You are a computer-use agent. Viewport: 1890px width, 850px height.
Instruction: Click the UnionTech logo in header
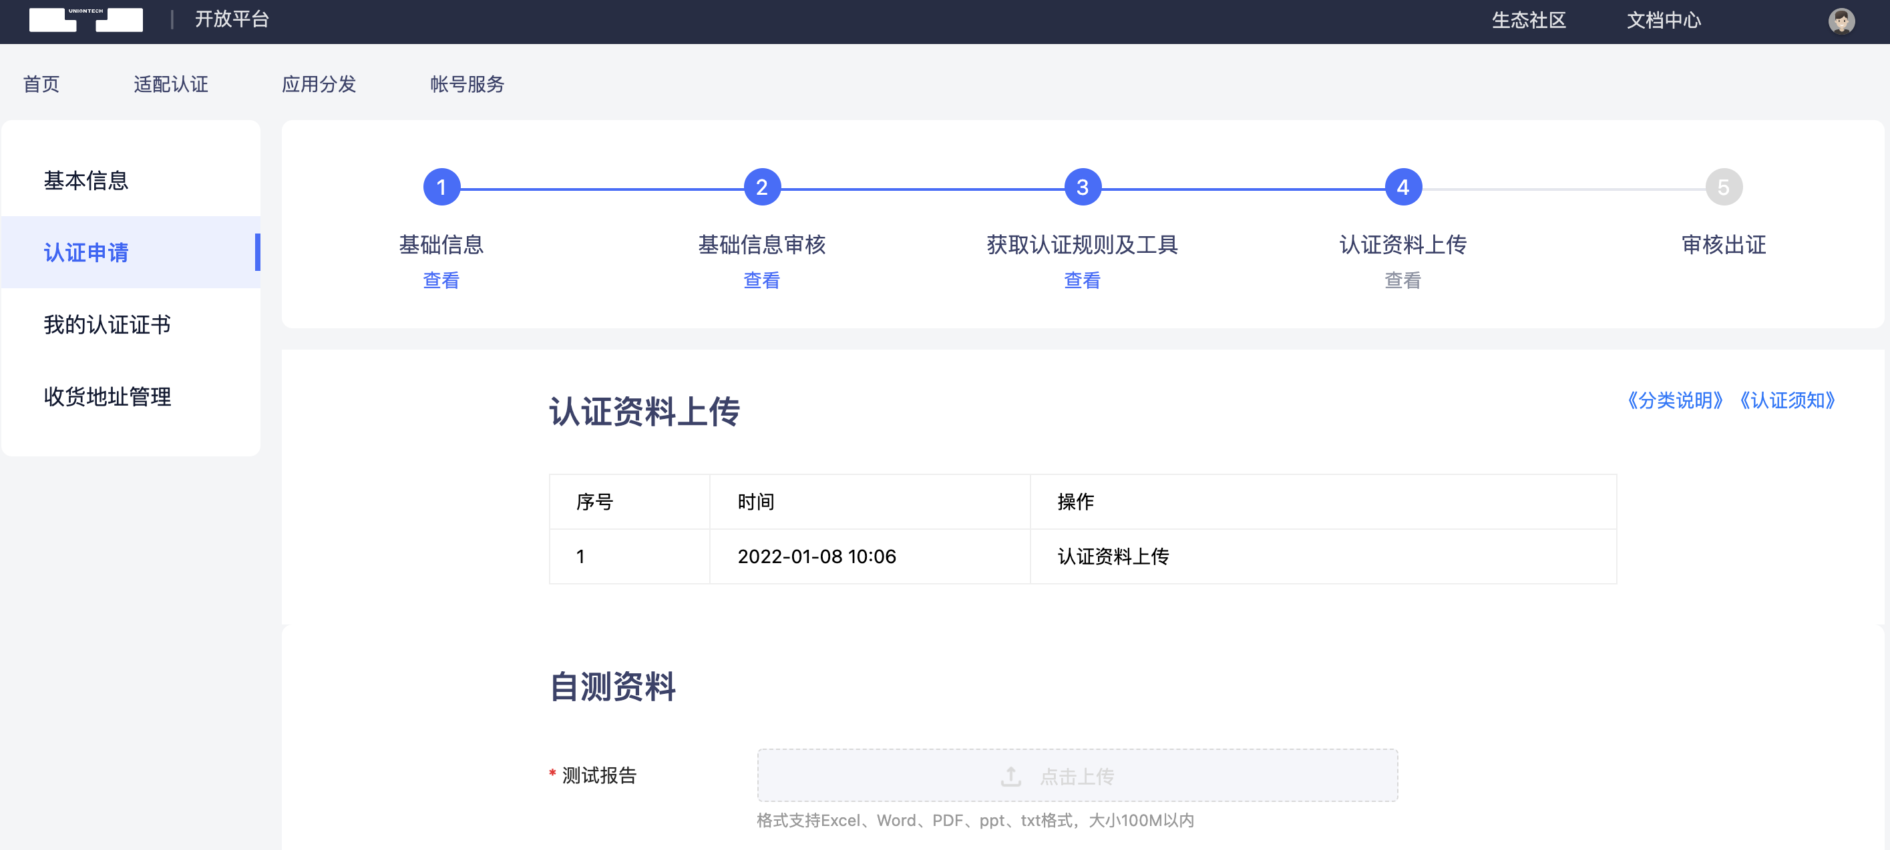click(x=86, y=20)
